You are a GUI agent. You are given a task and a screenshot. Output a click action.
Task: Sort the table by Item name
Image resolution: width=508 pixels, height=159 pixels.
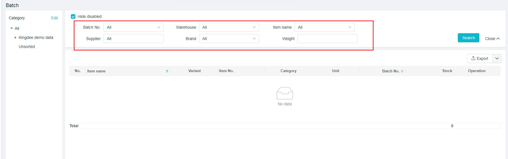167,71
